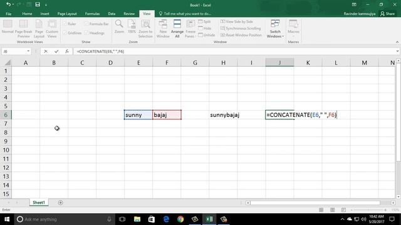401x225 pixels.
Task: Open a New Window
Action: click(x=163, y=29)
